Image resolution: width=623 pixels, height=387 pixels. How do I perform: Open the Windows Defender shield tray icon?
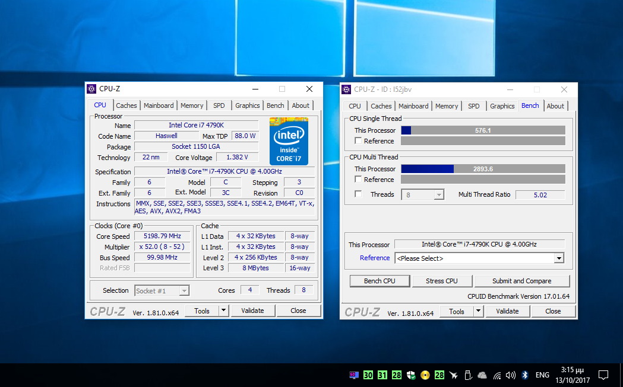pos(411,375)
